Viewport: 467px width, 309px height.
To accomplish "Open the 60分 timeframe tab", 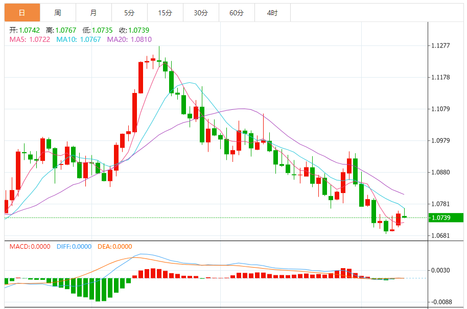I will tap(237, 12).
